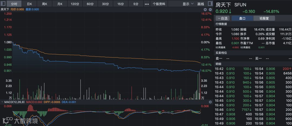The width and height of the screenshot is (292, 126).
Task: Collapse the MACD indicator panel arrow
Action: pos(2,102)
